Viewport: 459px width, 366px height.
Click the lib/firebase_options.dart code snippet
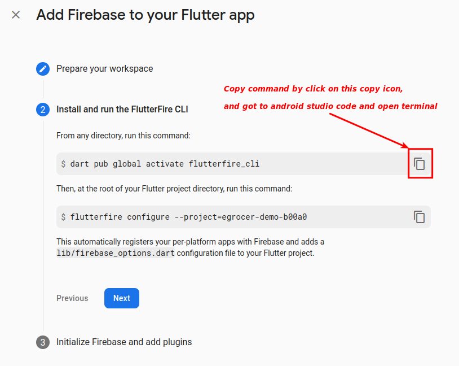pos(116,253)
